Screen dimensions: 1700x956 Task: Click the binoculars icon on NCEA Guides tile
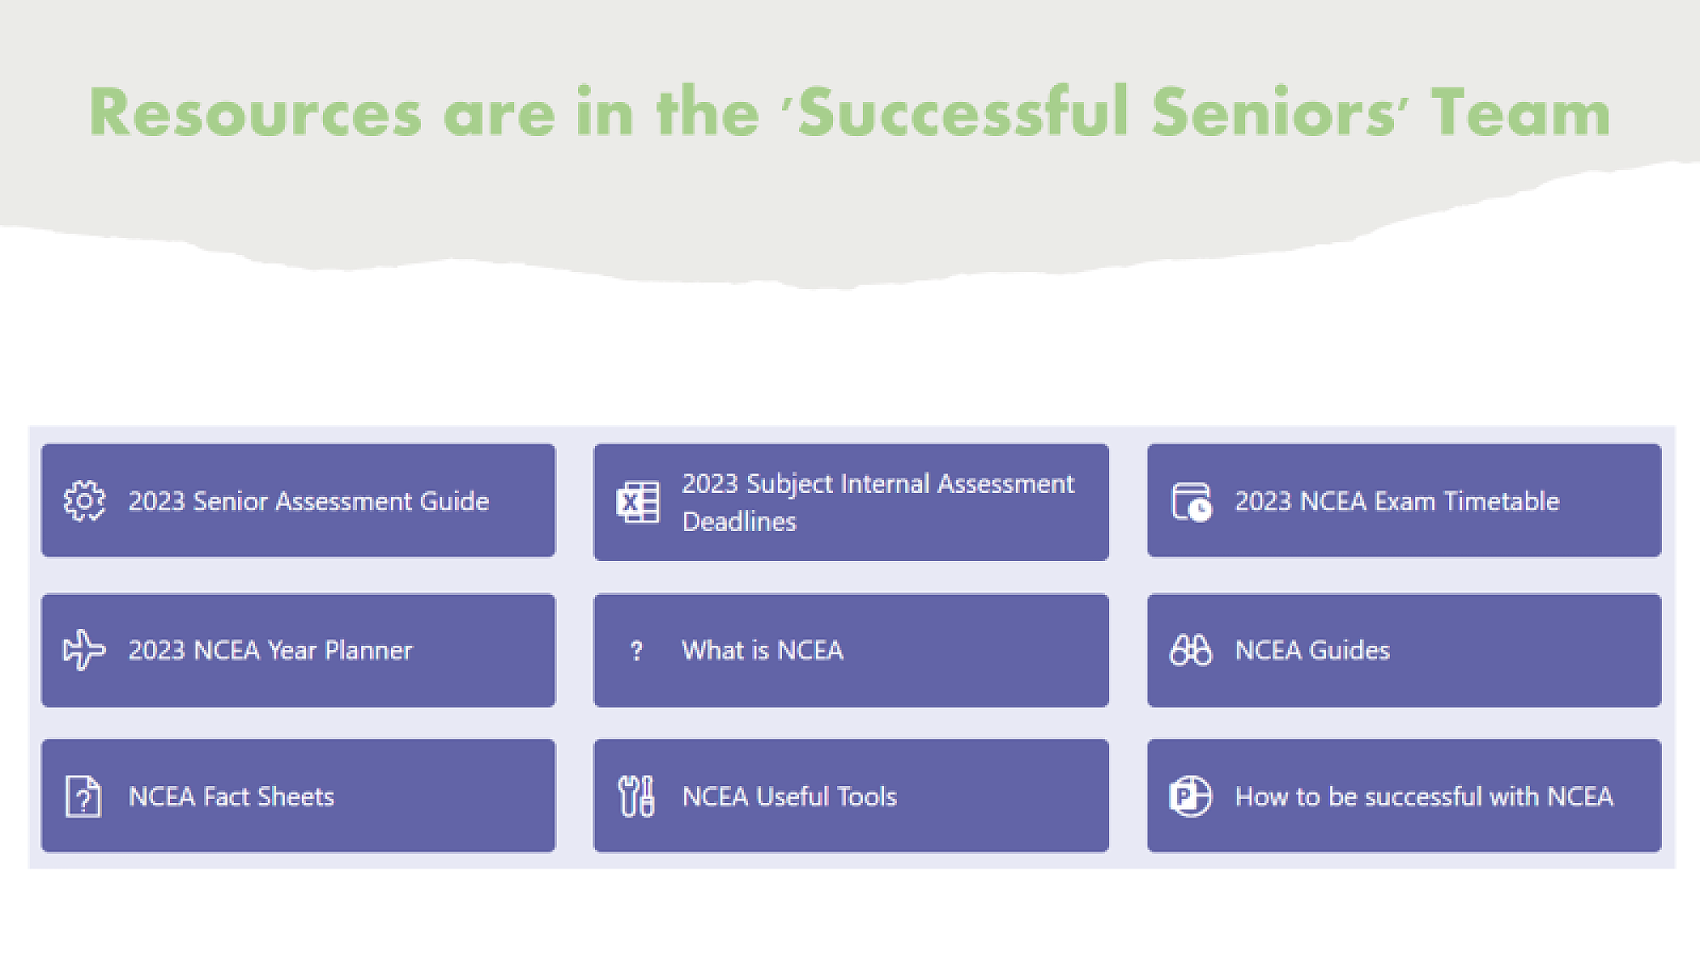[x=1191, y=650]
